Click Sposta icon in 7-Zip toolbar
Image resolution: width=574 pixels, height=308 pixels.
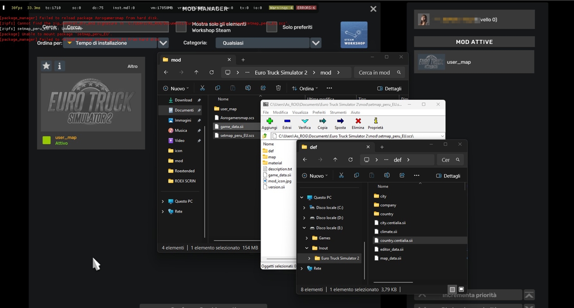pos(340,124)
